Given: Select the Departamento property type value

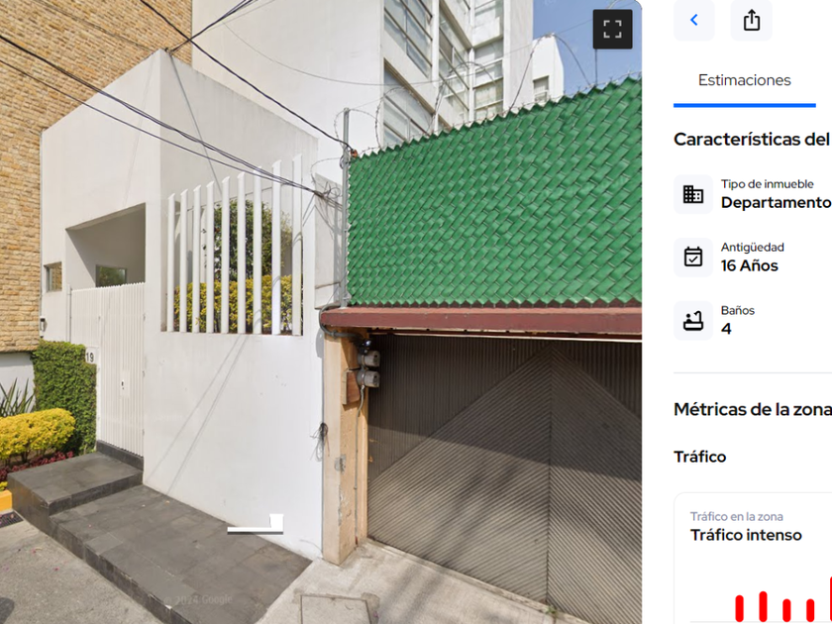Looking at the screenshot, I should (x=776, y=203).
